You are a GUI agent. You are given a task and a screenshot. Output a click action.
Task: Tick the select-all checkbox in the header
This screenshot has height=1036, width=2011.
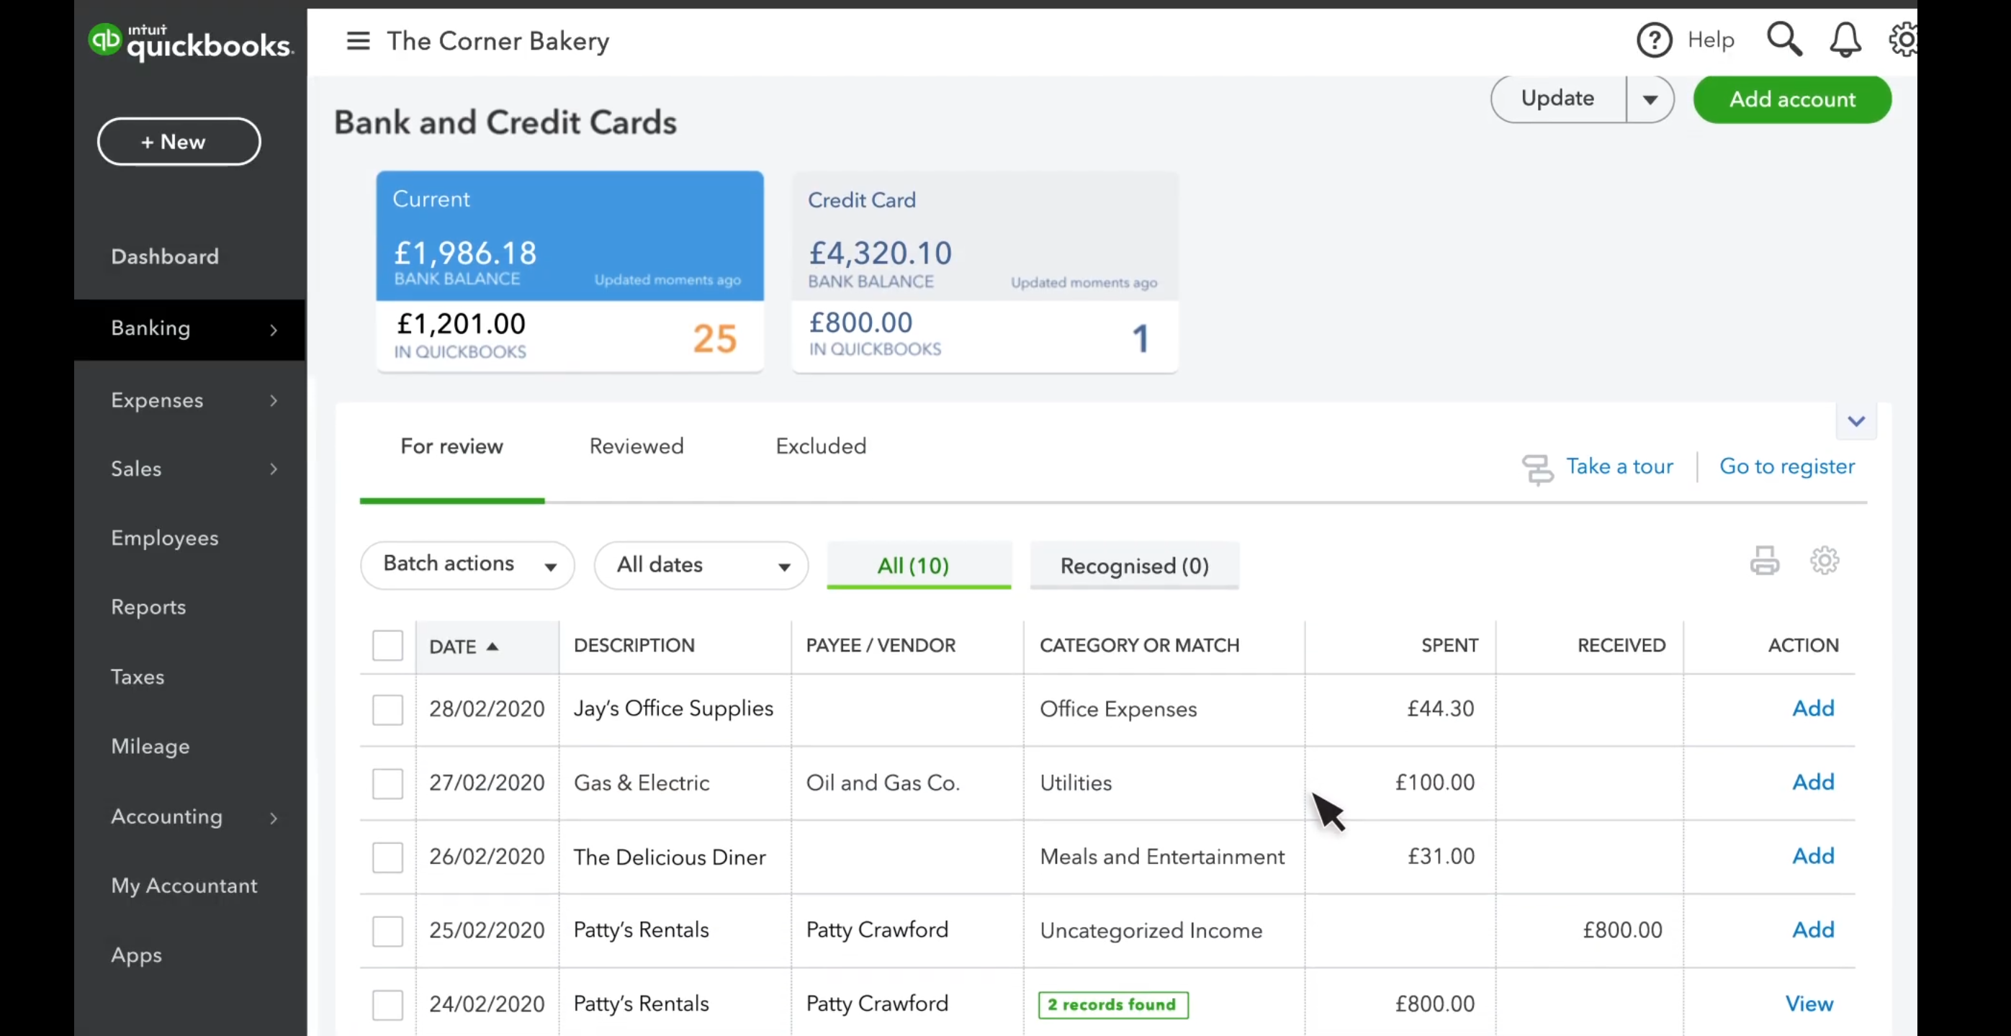click(387, 646)
